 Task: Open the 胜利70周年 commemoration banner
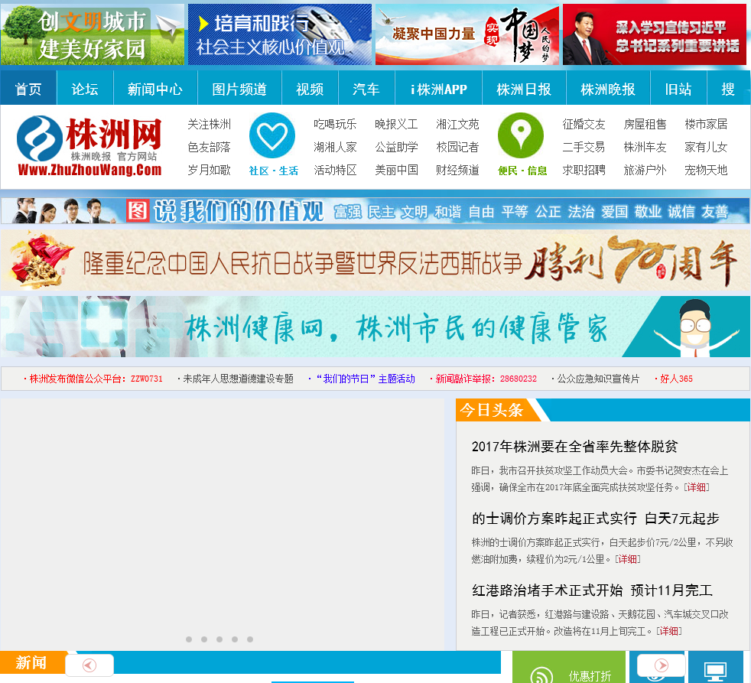[x=375, y=260]
